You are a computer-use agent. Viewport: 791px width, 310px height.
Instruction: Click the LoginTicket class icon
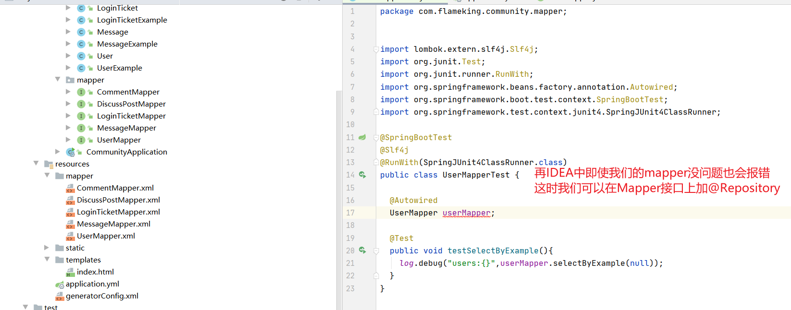coord(81,8)
